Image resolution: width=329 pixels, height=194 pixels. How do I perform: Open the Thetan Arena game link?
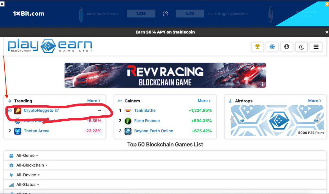[36, 131]
